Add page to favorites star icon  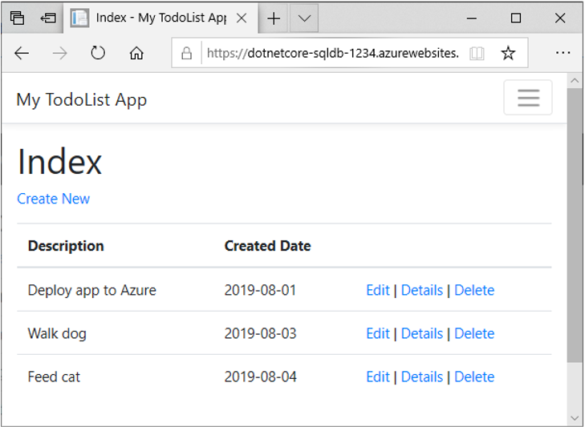(508, 53)
